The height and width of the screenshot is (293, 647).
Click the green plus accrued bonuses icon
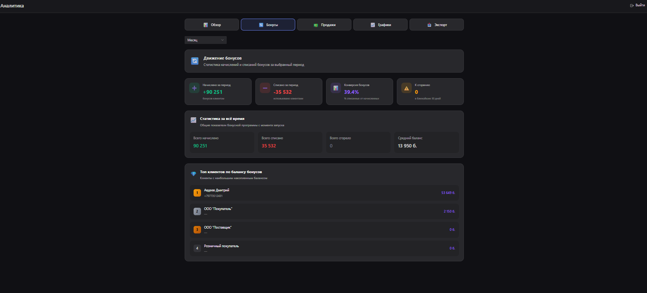tap(194, 88)
